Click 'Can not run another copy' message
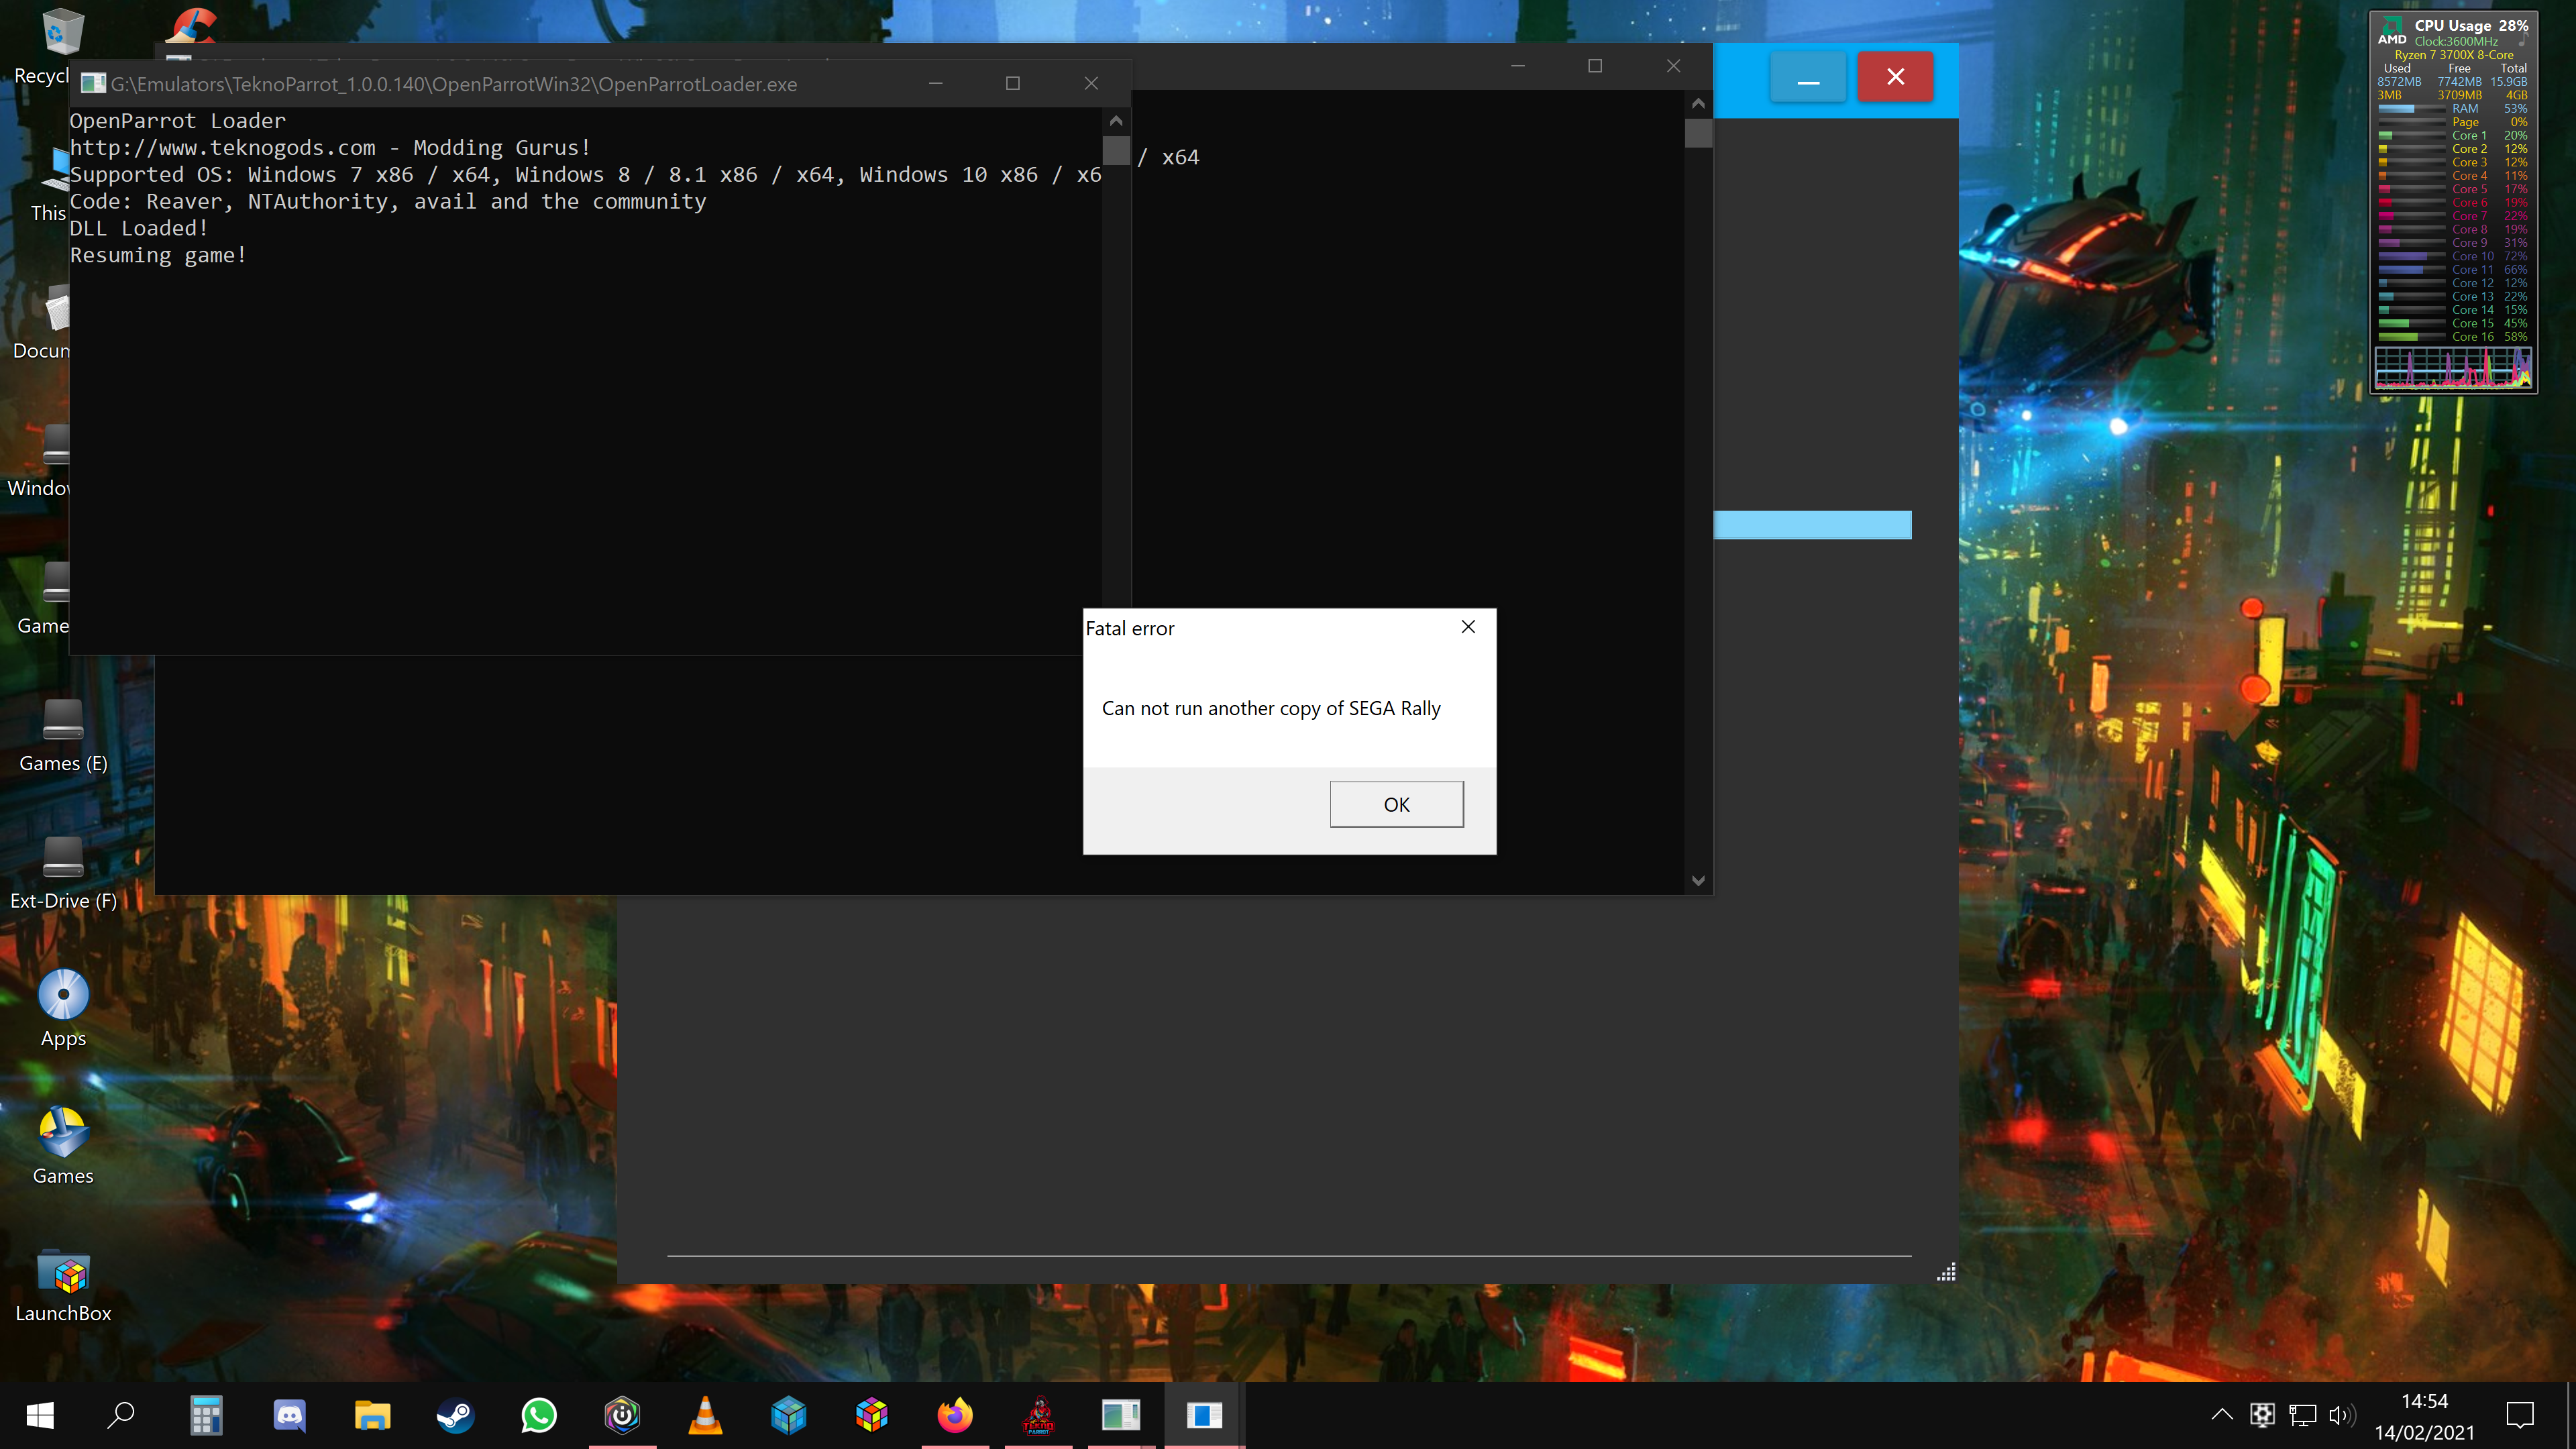Image resolution: width=2576 pixels, height=1449 pixels. pyautogui.click(x=1271, y=708)
